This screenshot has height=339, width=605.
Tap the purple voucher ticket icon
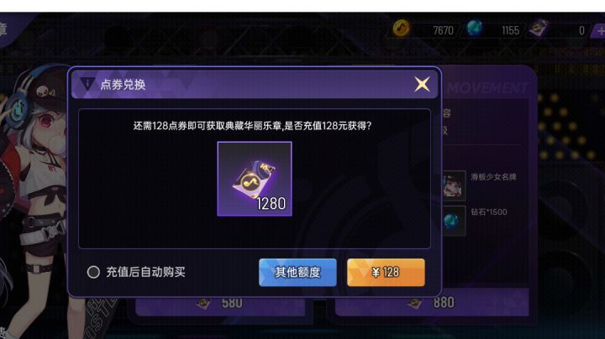coord(539,29)
